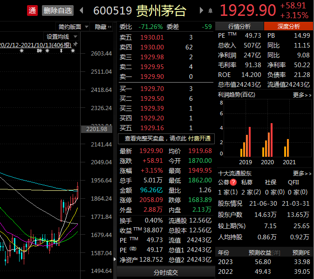Image resolution: width=314 pixels, height=279 pixels.
Task: Click the 今开 value 1870.00
Action: pos(200,160)
